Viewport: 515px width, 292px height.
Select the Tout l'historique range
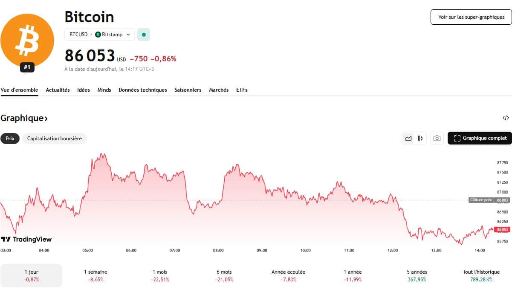point(481,275)
